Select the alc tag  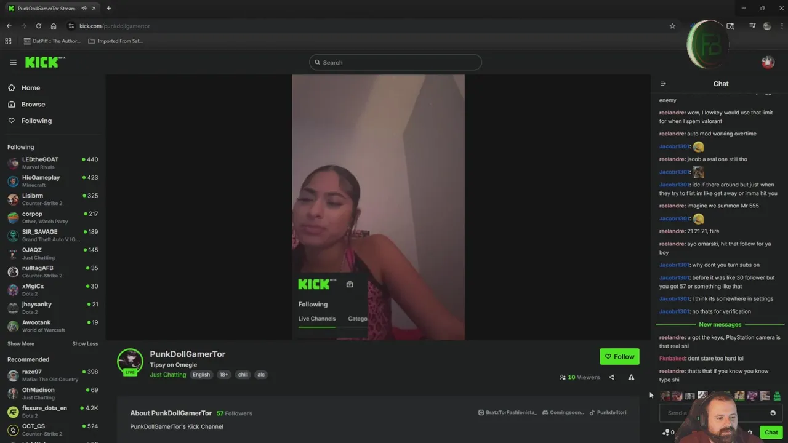click(261, 375)
